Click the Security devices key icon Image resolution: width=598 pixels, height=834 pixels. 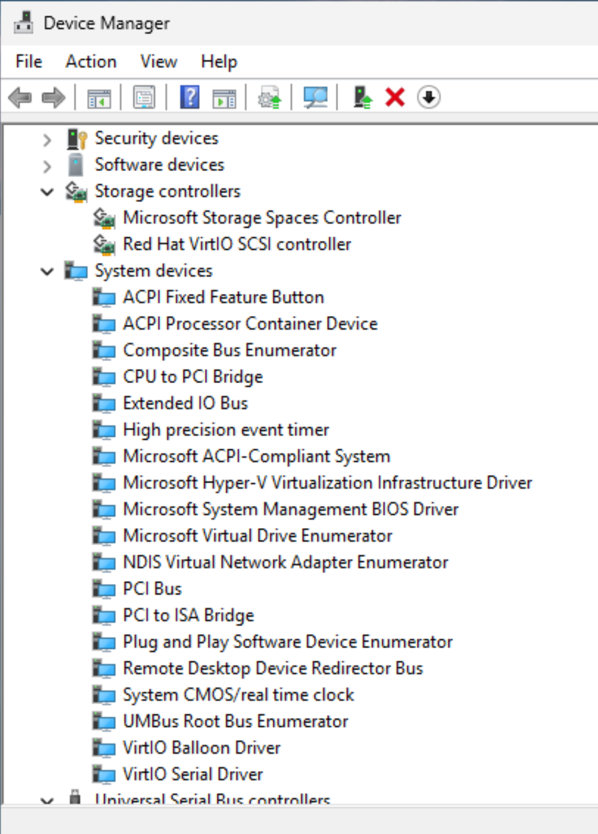pyautogui.click(x=77, y=139)
